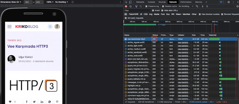Sort requests by Size column header

pos(195,35)
